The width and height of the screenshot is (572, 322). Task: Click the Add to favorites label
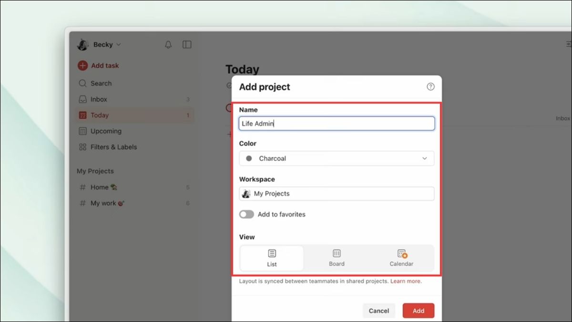pos(282,215)
